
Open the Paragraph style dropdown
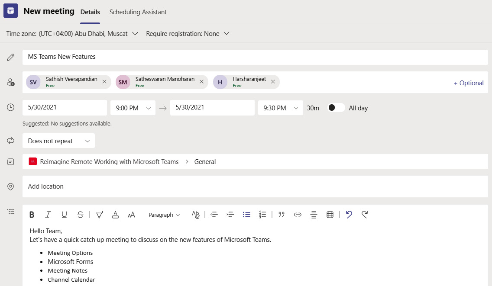[164, 215]
